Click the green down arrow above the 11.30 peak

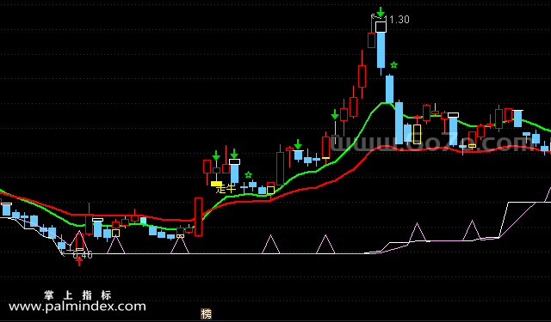click(381, 12)
